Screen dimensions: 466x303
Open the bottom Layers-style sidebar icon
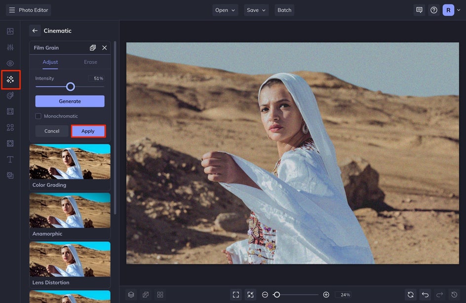[10, 176]
